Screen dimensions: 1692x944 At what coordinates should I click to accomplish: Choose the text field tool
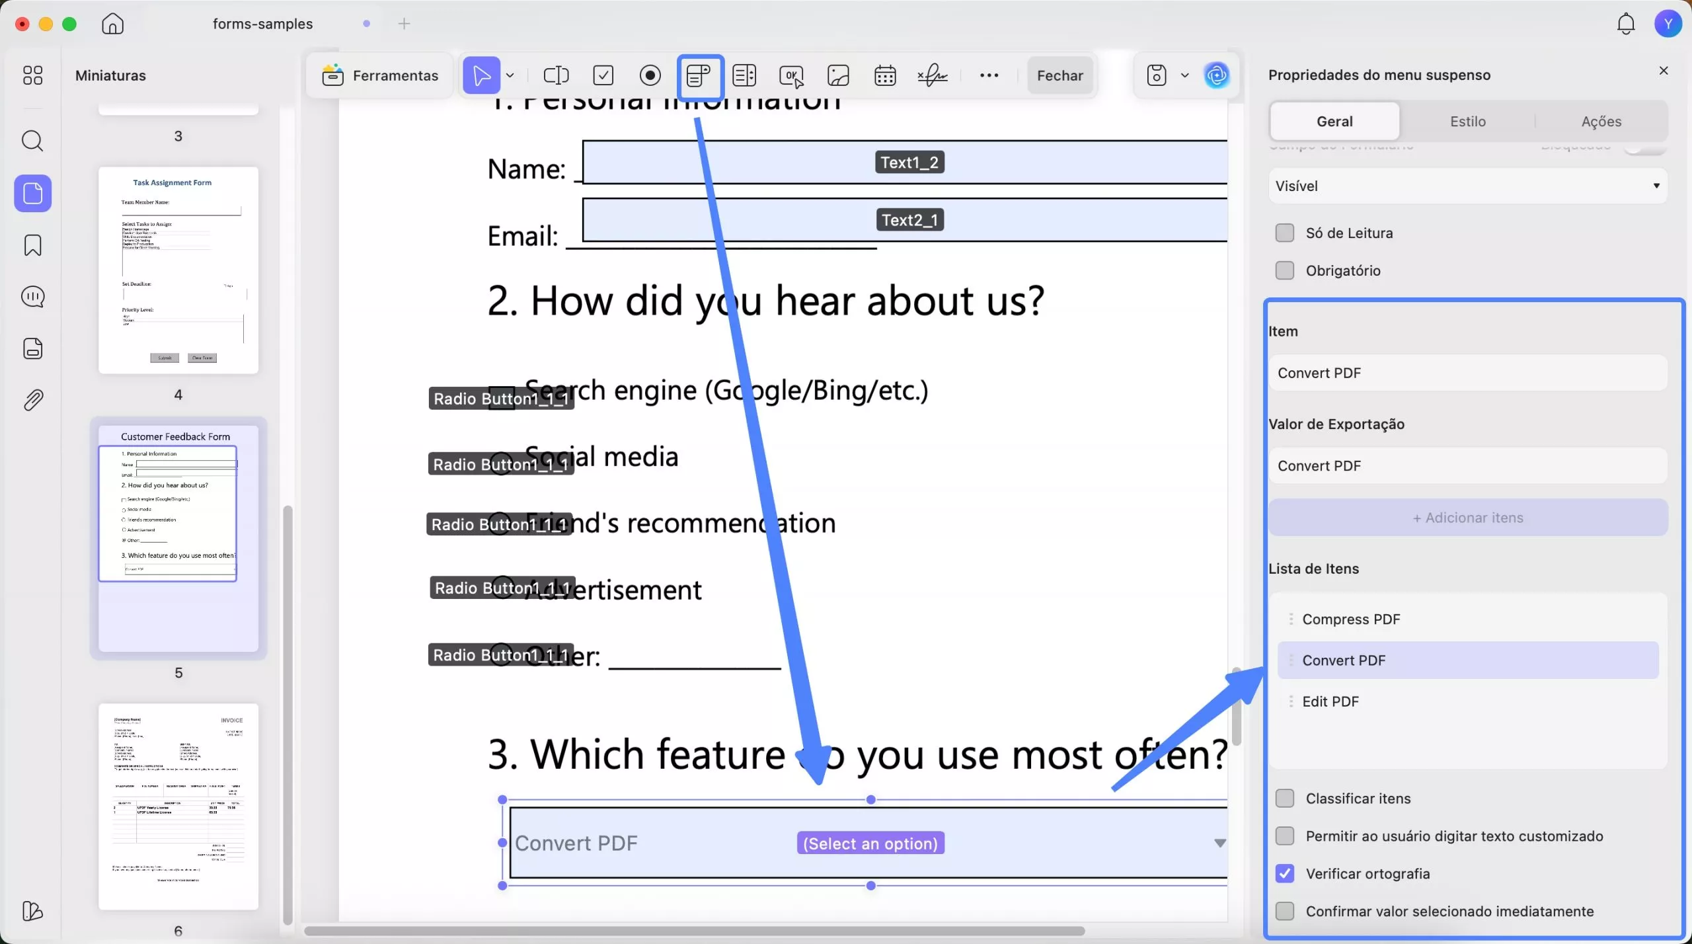click(x=556, y=75)
